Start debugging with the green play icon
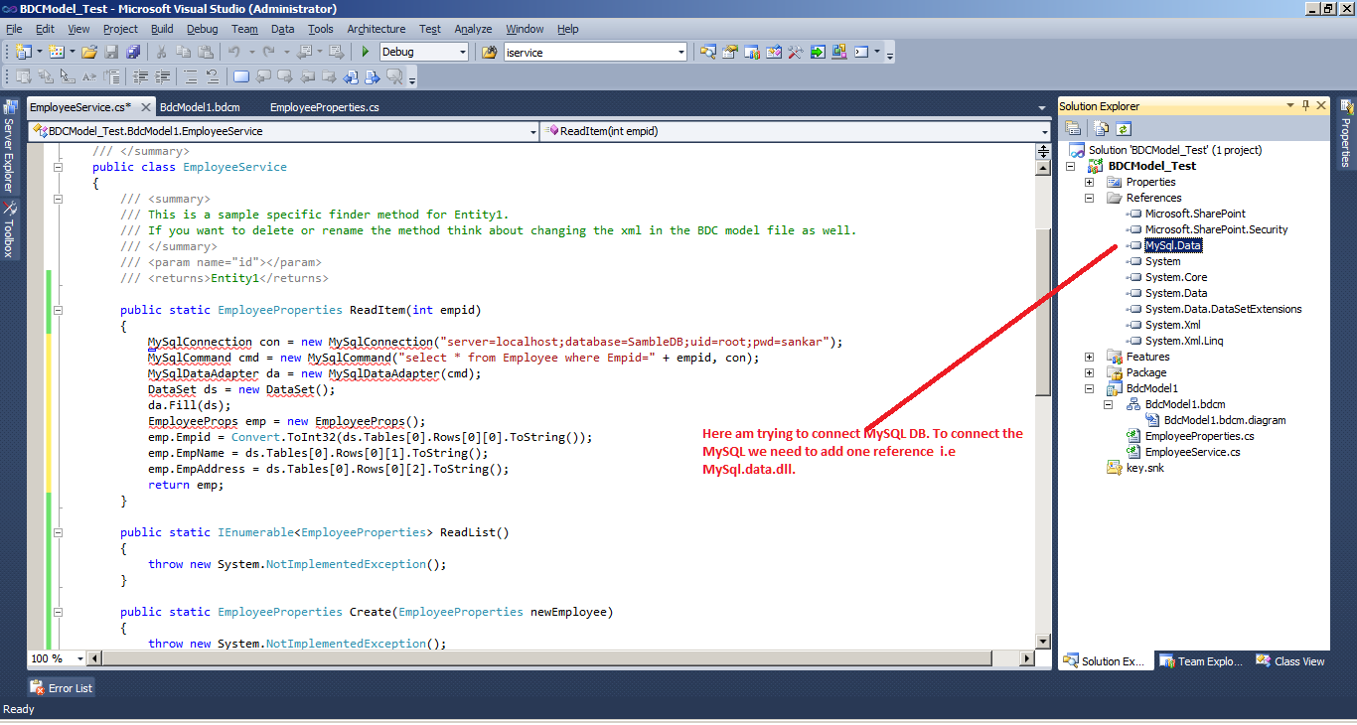 coord(366,52)
